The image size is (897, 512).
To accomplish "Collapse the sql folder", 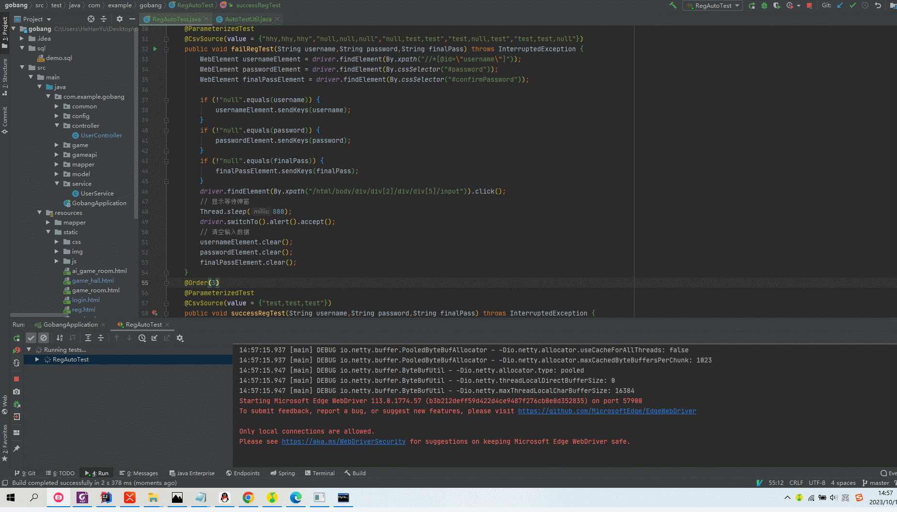I will pyautogui.click(x=22, y=48).
